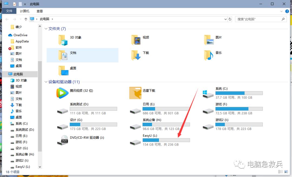Switch to the 查看 ribbon tab
This screenshot has height=177, width=292.
pyautogui.click(x=39, y=11)
